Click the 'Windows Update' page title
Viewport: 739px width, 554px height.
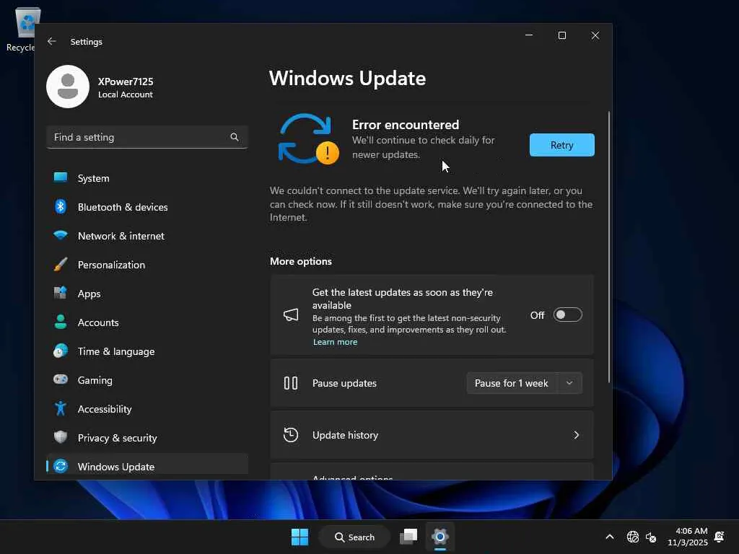point(347,78)
